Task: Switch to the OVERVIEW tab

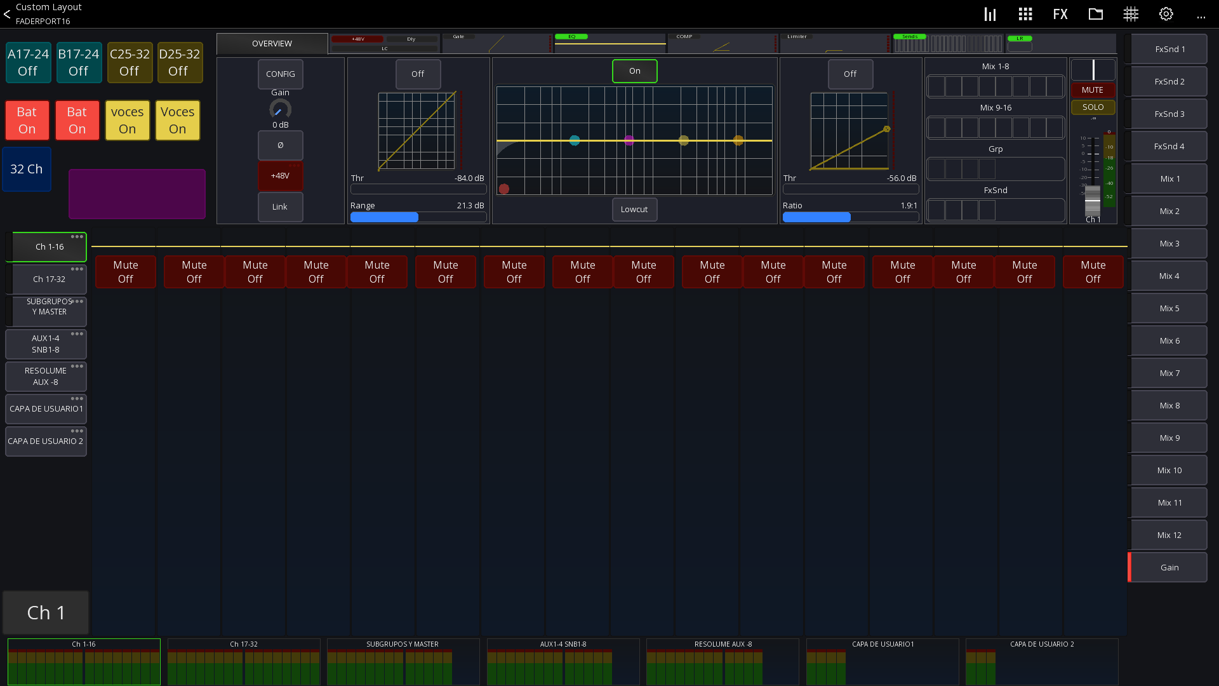Action: (272, 44)
